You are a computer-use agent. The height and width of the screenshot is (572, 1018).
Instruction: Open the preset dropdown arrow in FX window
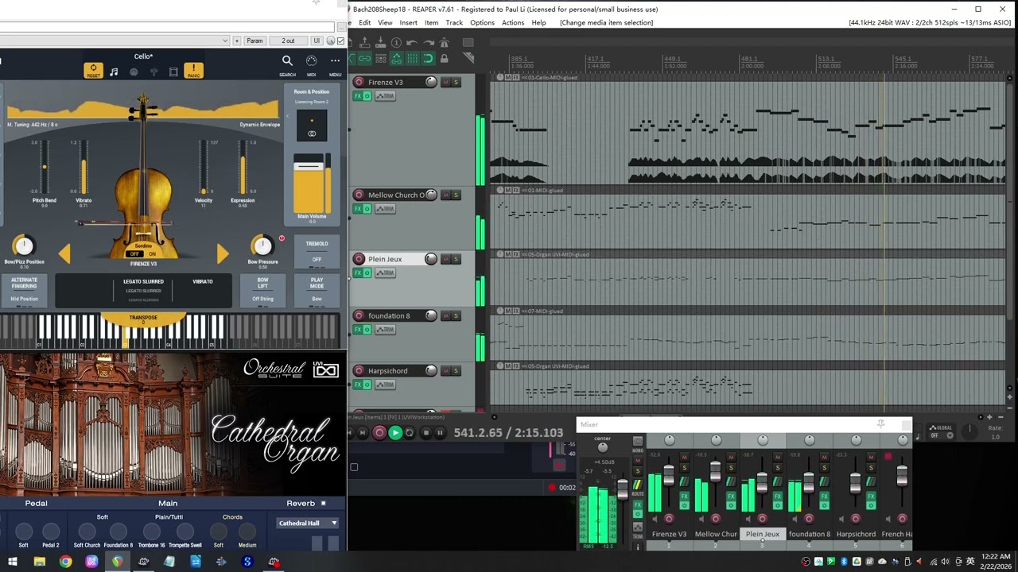[226, 41]
